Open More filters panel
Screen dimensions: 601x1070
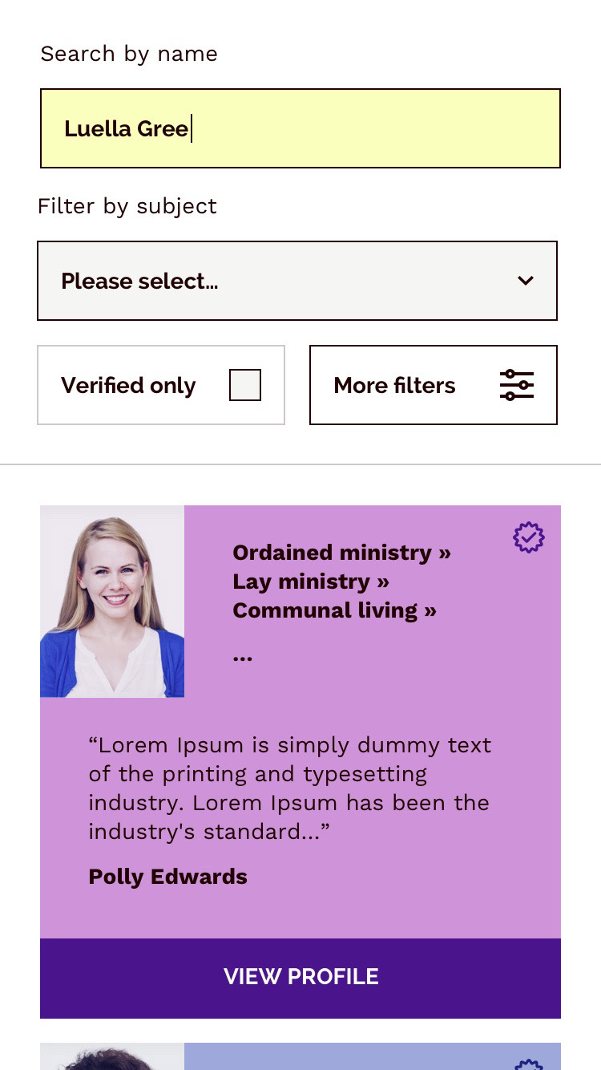[433, 385]
